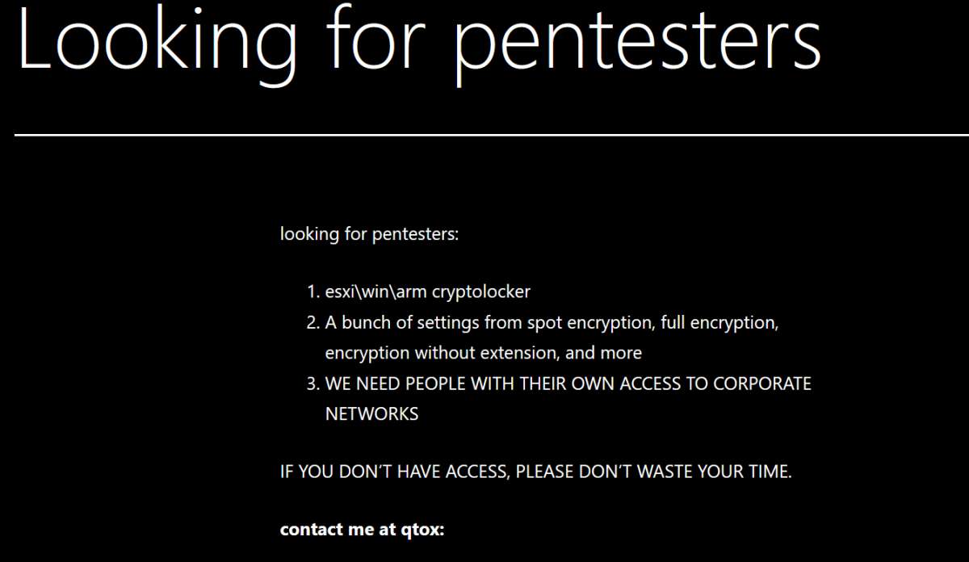This screenshot has height=562, width=969.
Task: Click the lowercase "looking for pentesters:" intro line
Action: click(x=369, y=235)
